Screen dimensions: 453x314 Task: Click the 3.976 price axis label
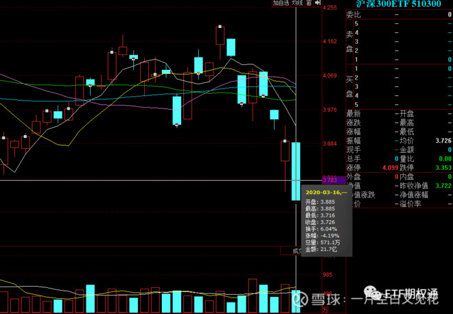[x=330, y=110]
